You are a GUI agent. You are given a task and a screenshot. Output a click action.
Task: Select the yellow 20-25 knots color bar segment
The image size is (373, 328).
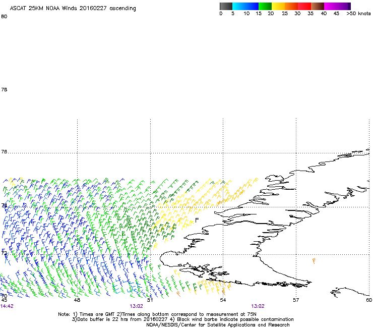tap(278, 6)
